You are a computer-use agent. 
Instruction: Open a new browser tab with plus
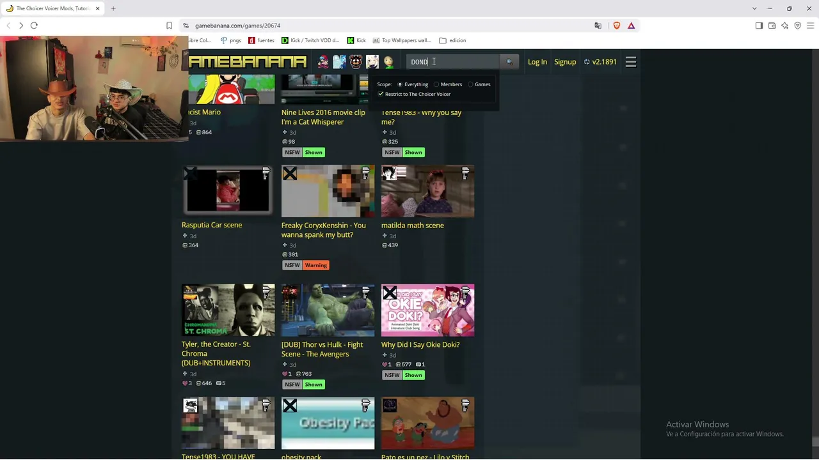coord(113,8)
